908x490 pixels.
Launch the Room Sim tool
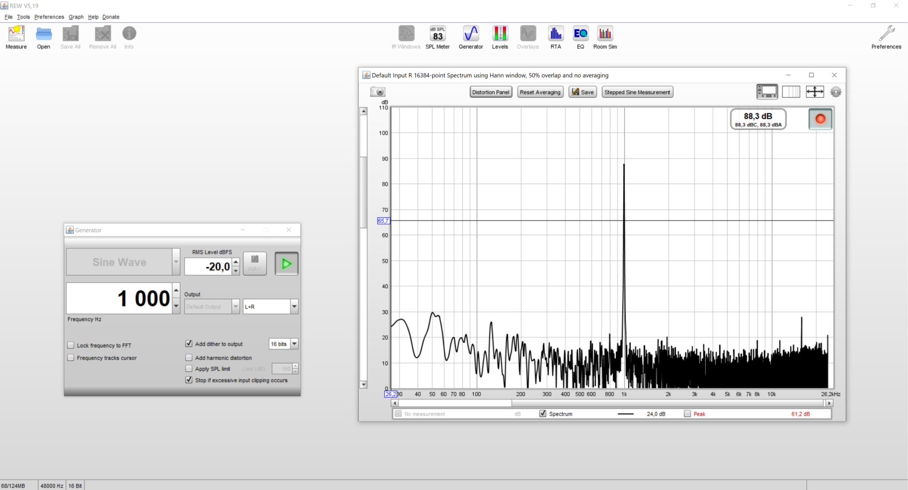(605, 35)
